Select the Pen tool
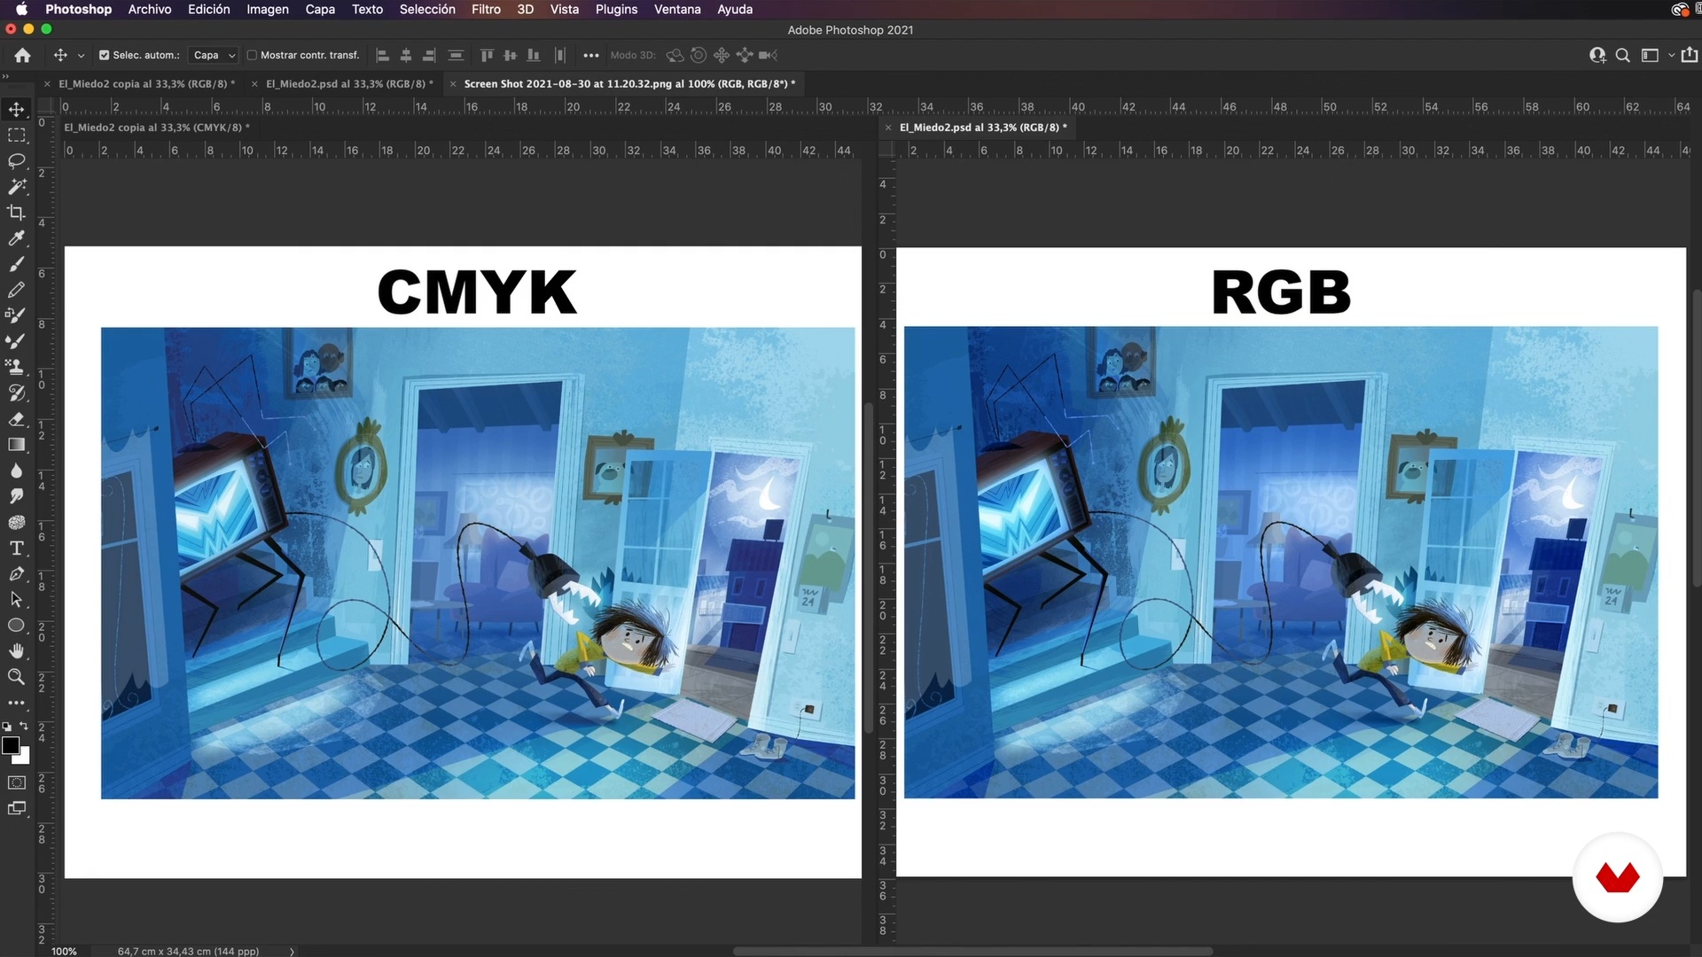The image size is (1702, 957). 16,574
